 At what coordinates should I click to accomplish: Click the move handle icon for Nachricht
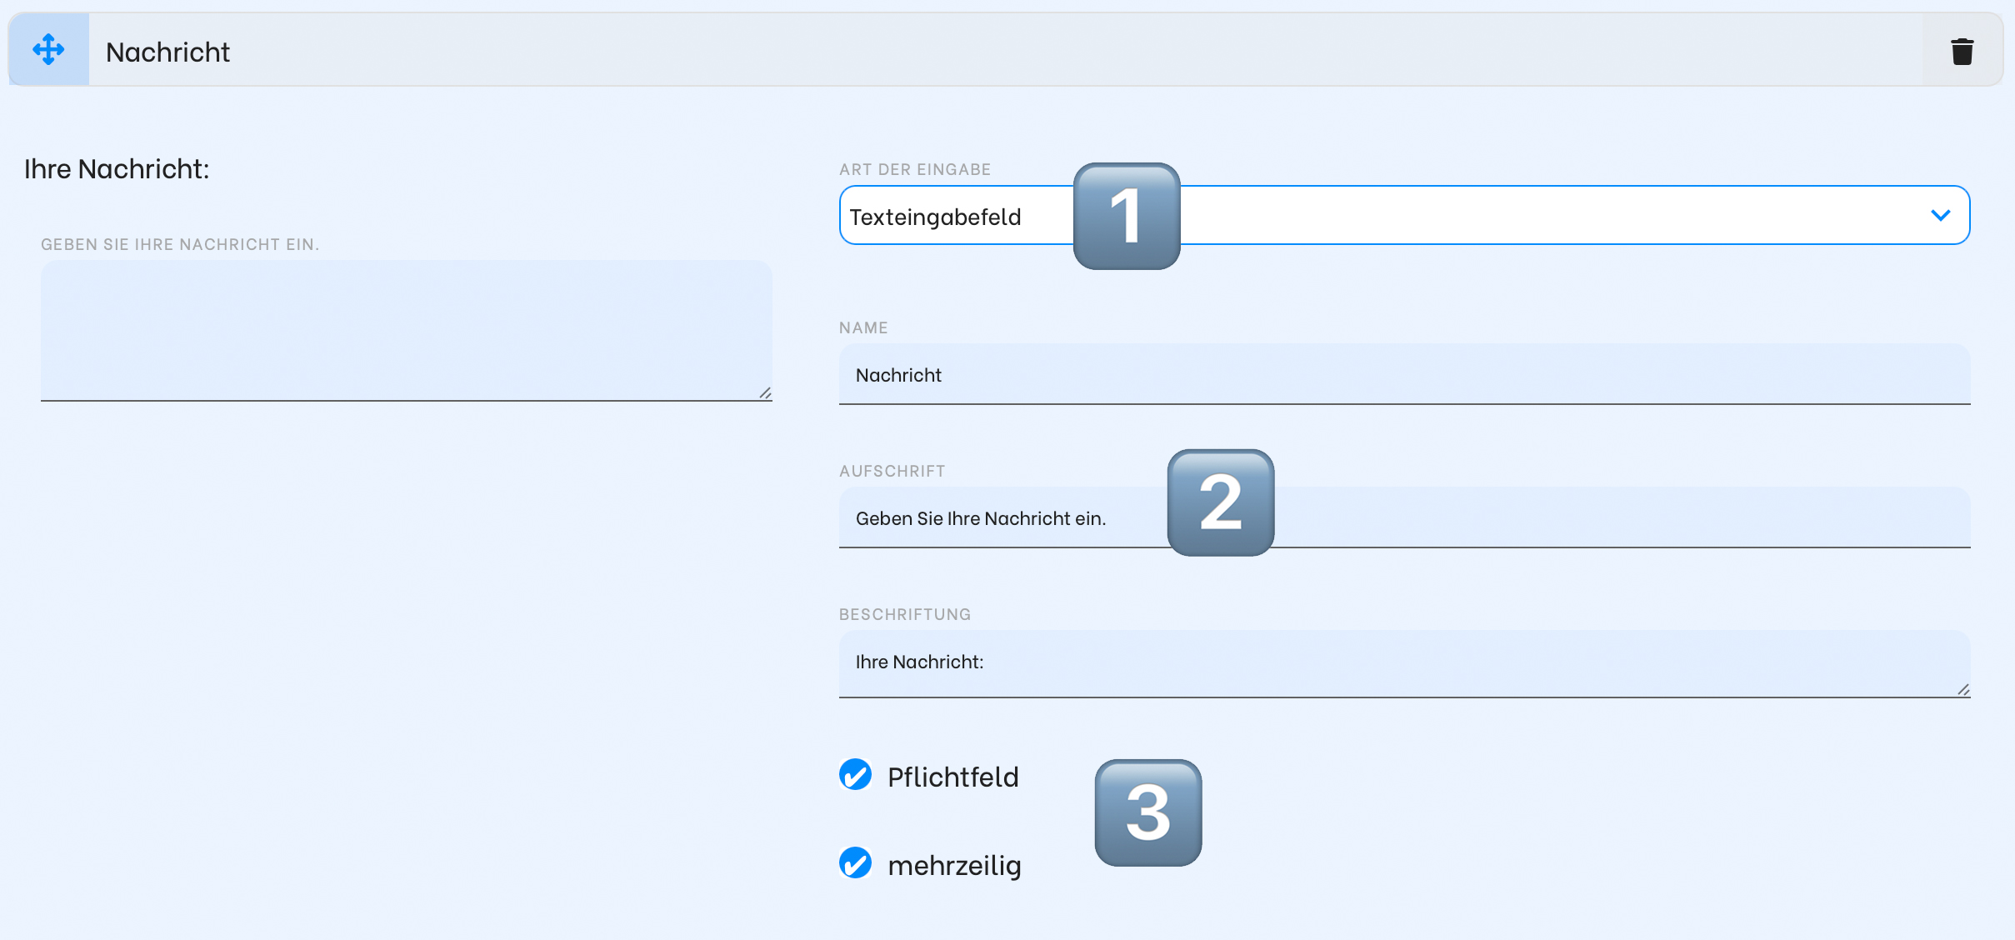[48, 50]
